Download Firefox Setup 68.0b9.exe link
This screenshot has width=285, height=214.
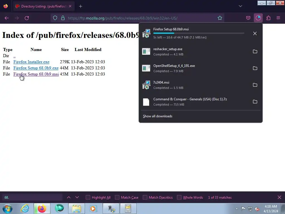pos(36,68)
